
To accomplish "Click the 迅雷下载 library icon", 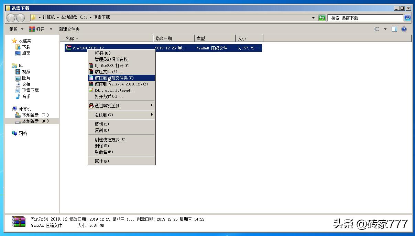I will tap(18, 90).
